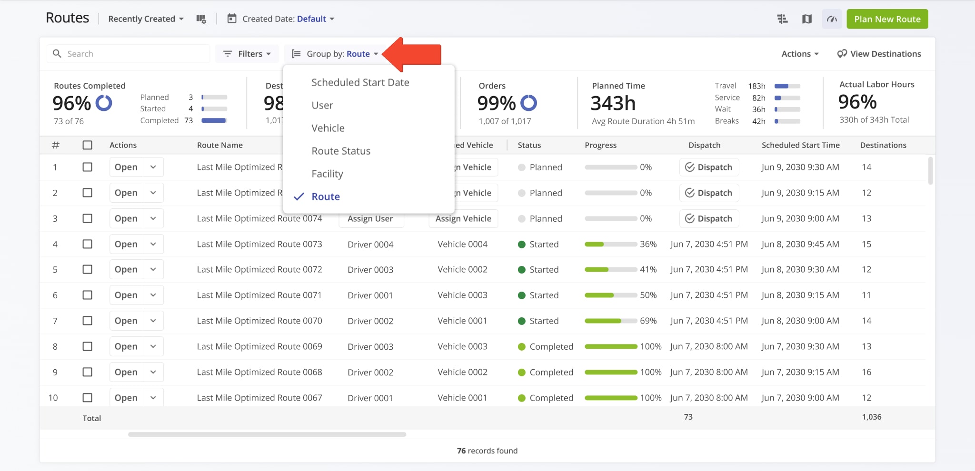
Task: Open the Actions dropdown on the right
Action: coord(799,53)
